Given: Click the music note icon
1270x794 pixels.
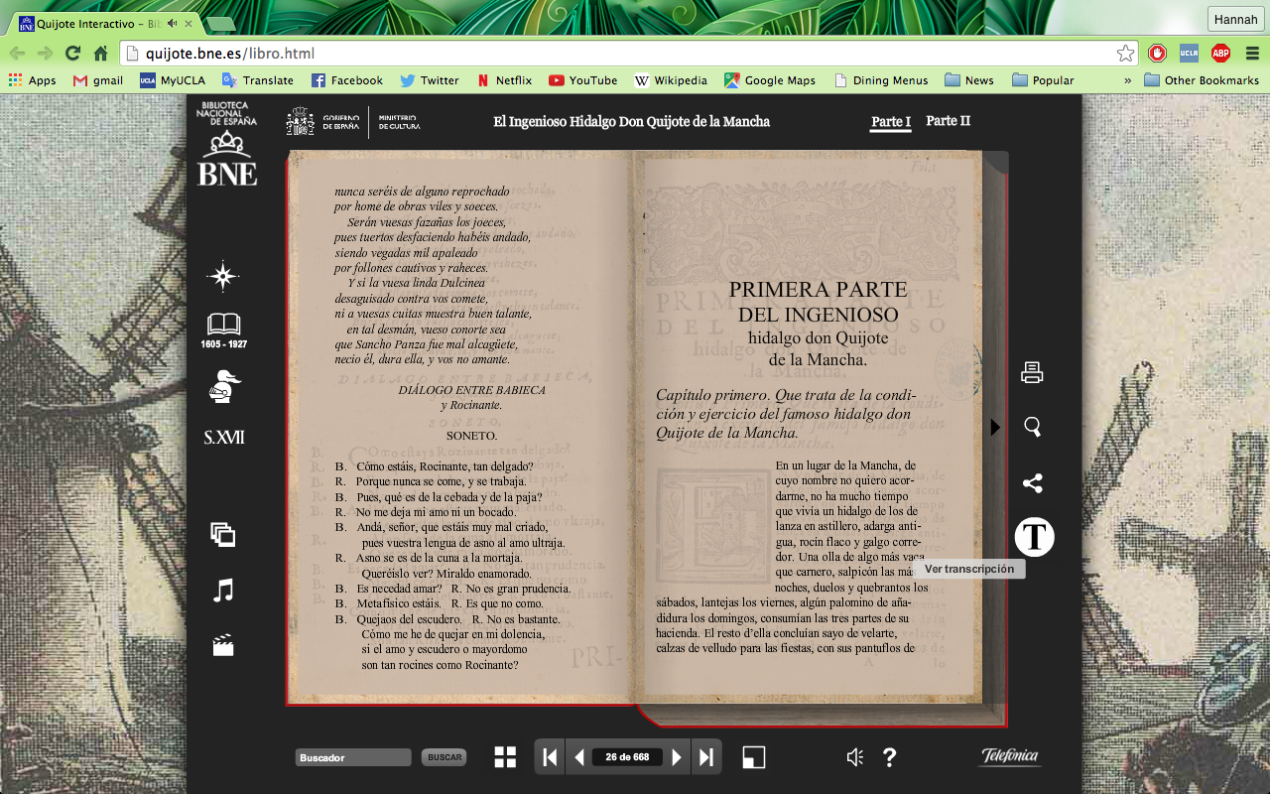Looking at the screenshot, I should coord(223,591).
